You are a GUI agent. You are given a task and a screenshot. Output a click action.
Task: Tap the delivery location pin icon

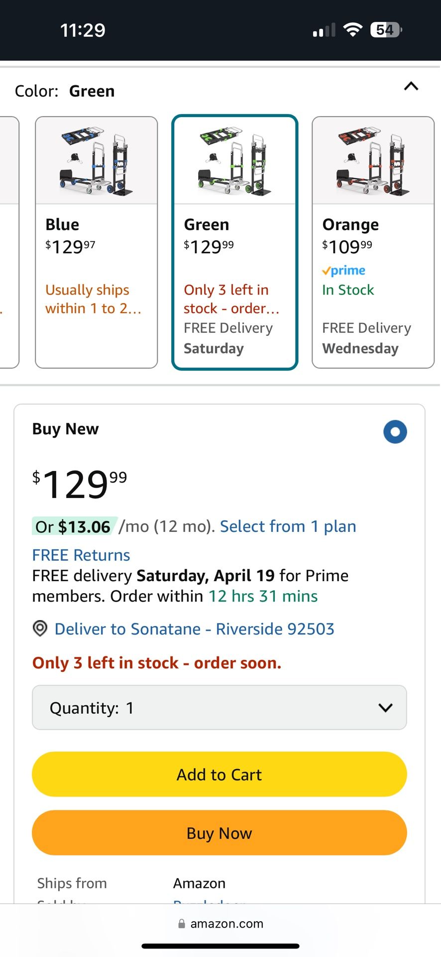[40, 629]
